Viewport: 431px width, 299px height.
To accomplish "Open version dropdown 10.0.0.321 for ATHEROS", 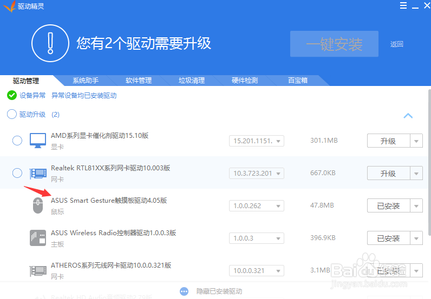I will pyautogui.click(x=257, y=270).
